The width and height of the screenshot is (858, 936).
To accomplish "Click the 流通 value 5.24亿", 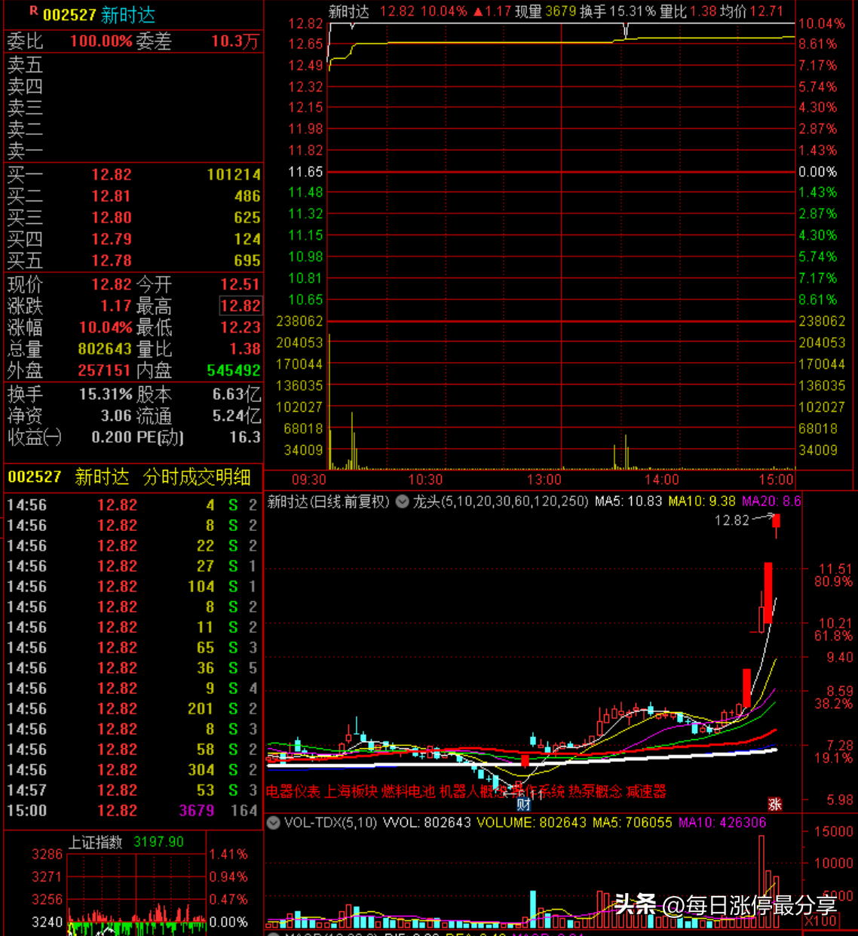I will 237,416.
